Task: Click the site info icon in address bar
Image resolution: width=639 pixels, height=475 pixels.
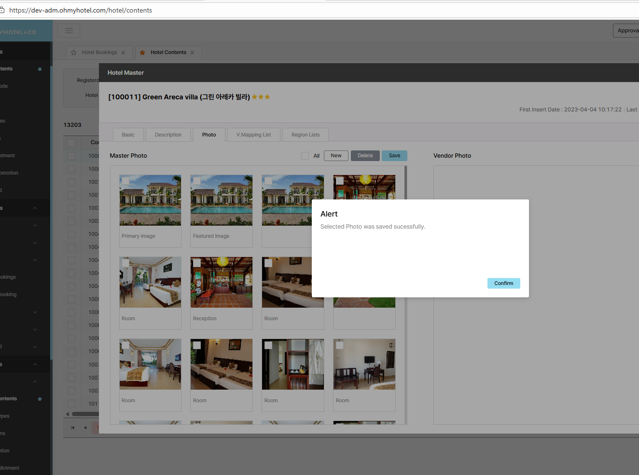Action: [x=2, y=10]
